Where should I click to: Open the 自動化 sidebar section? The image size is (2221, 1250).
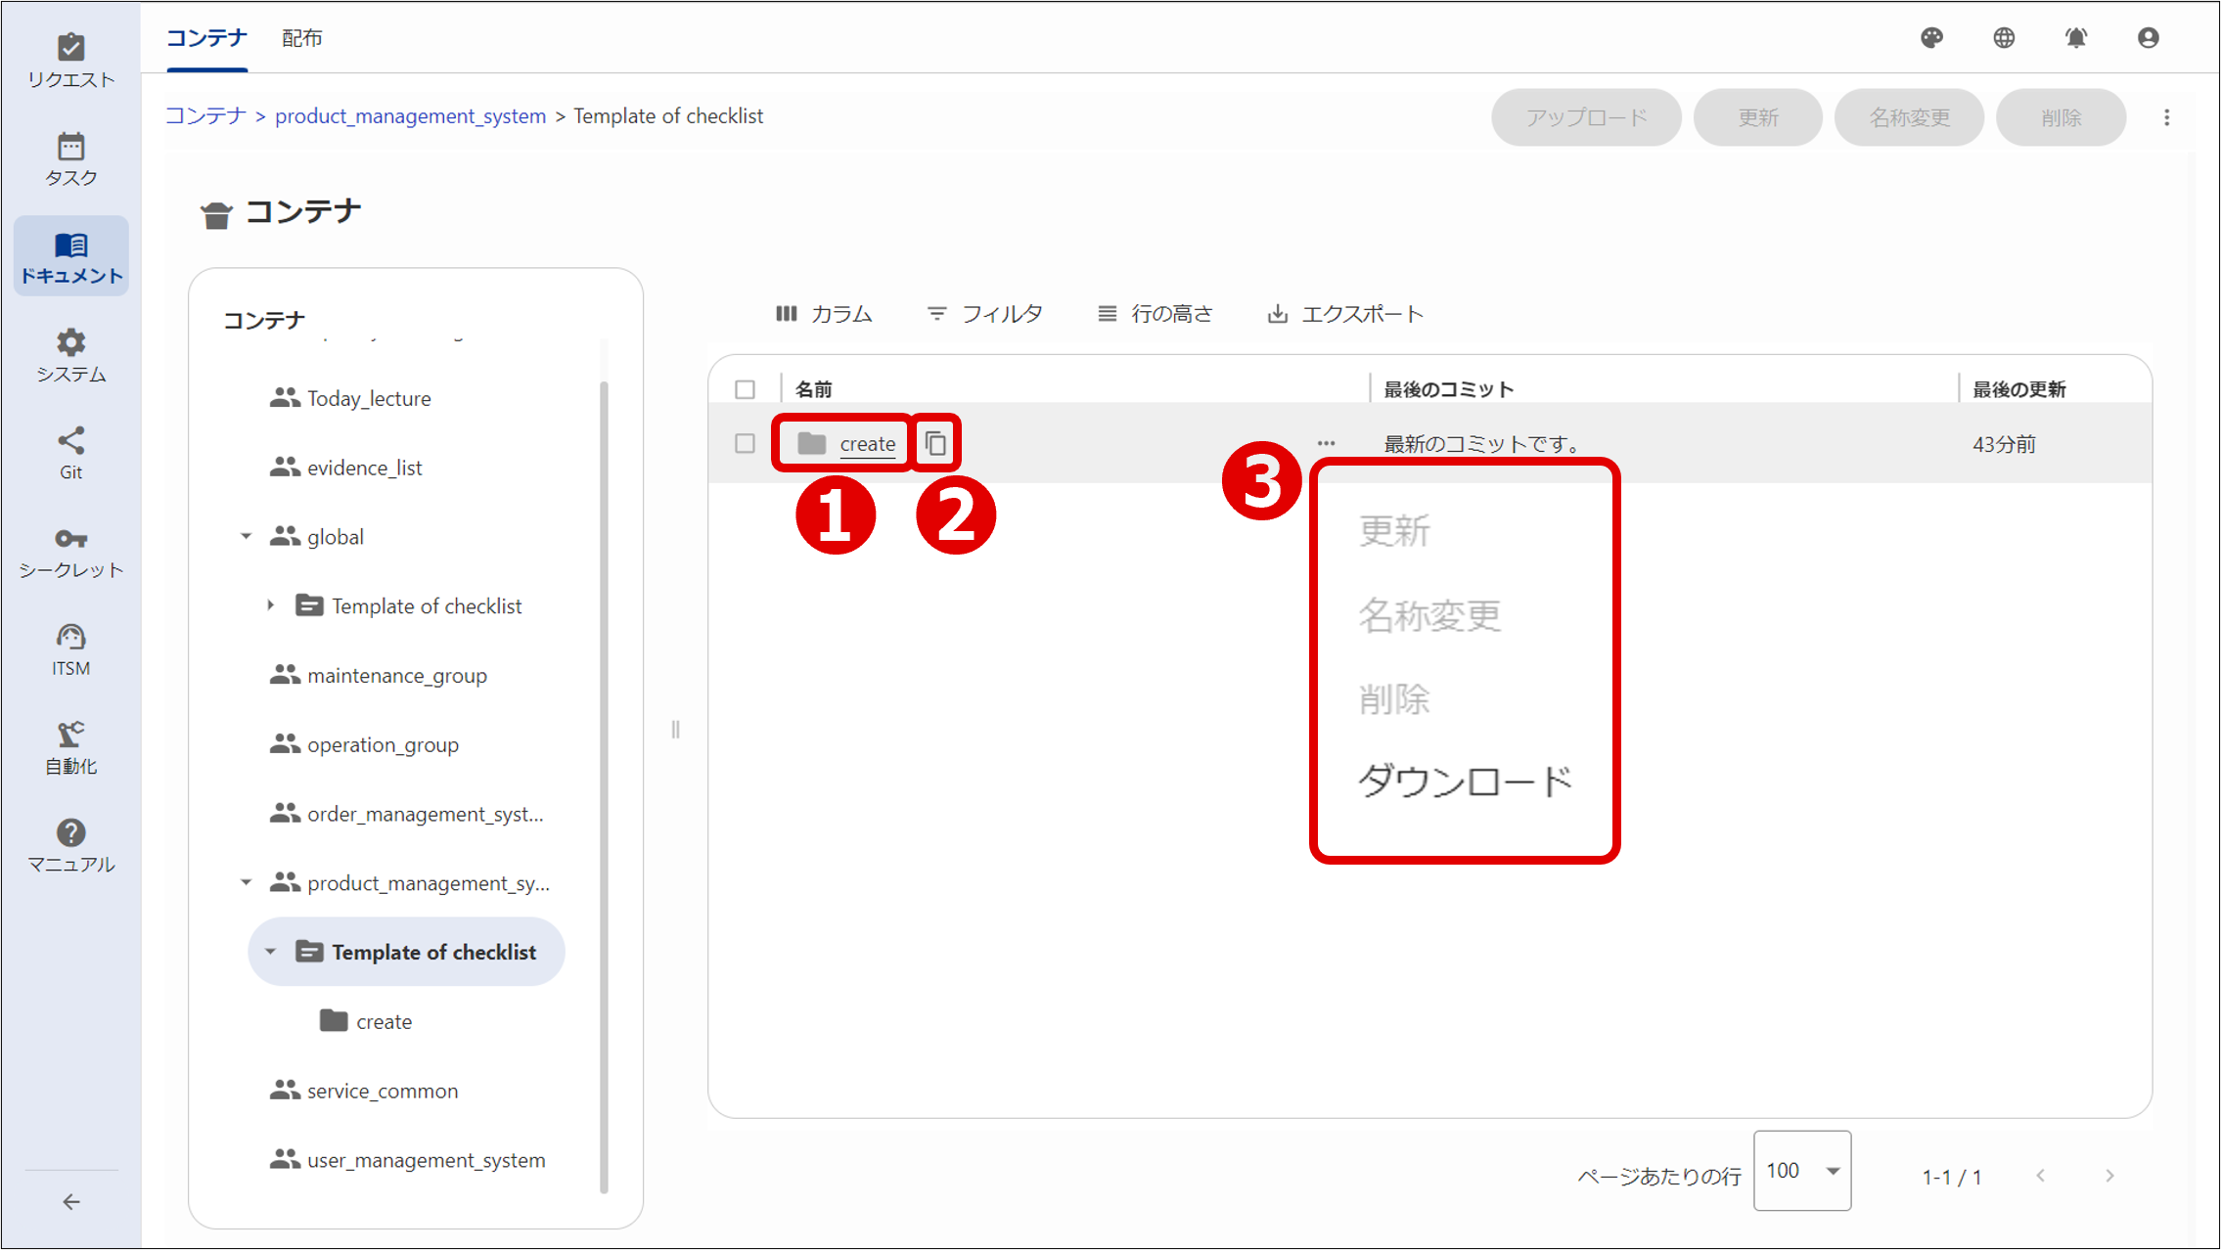click(69, 746)
